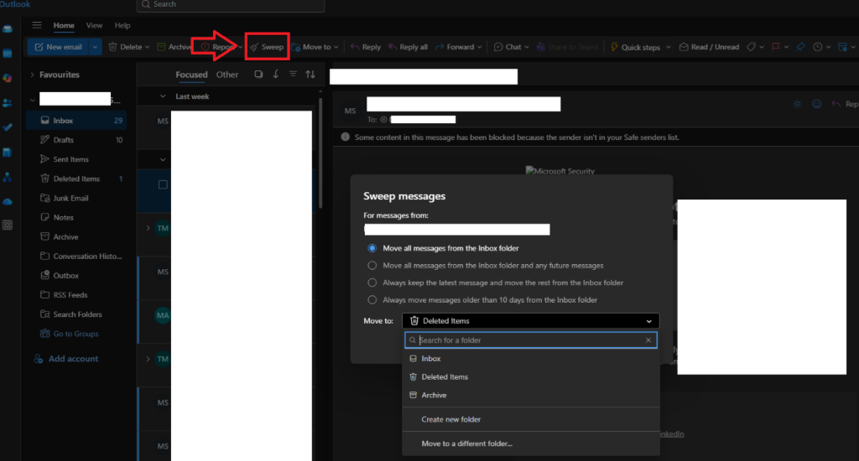Screen dimensions: 859x461
Task: Open the Junk Email folder
Action: pyautogui.click(x=76, y=198)
